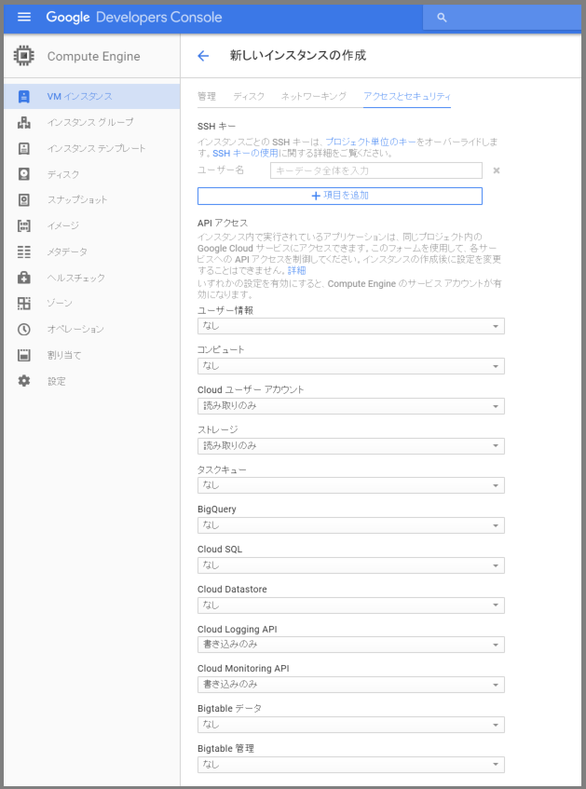Screen dimensions: 586x789
Task: Click the 項目を追加 button
Action: [x=340, y=196]
